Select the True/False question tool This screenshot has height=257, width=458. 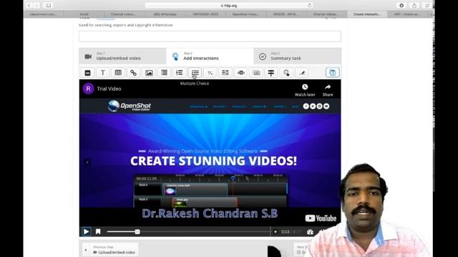[210, 73]
